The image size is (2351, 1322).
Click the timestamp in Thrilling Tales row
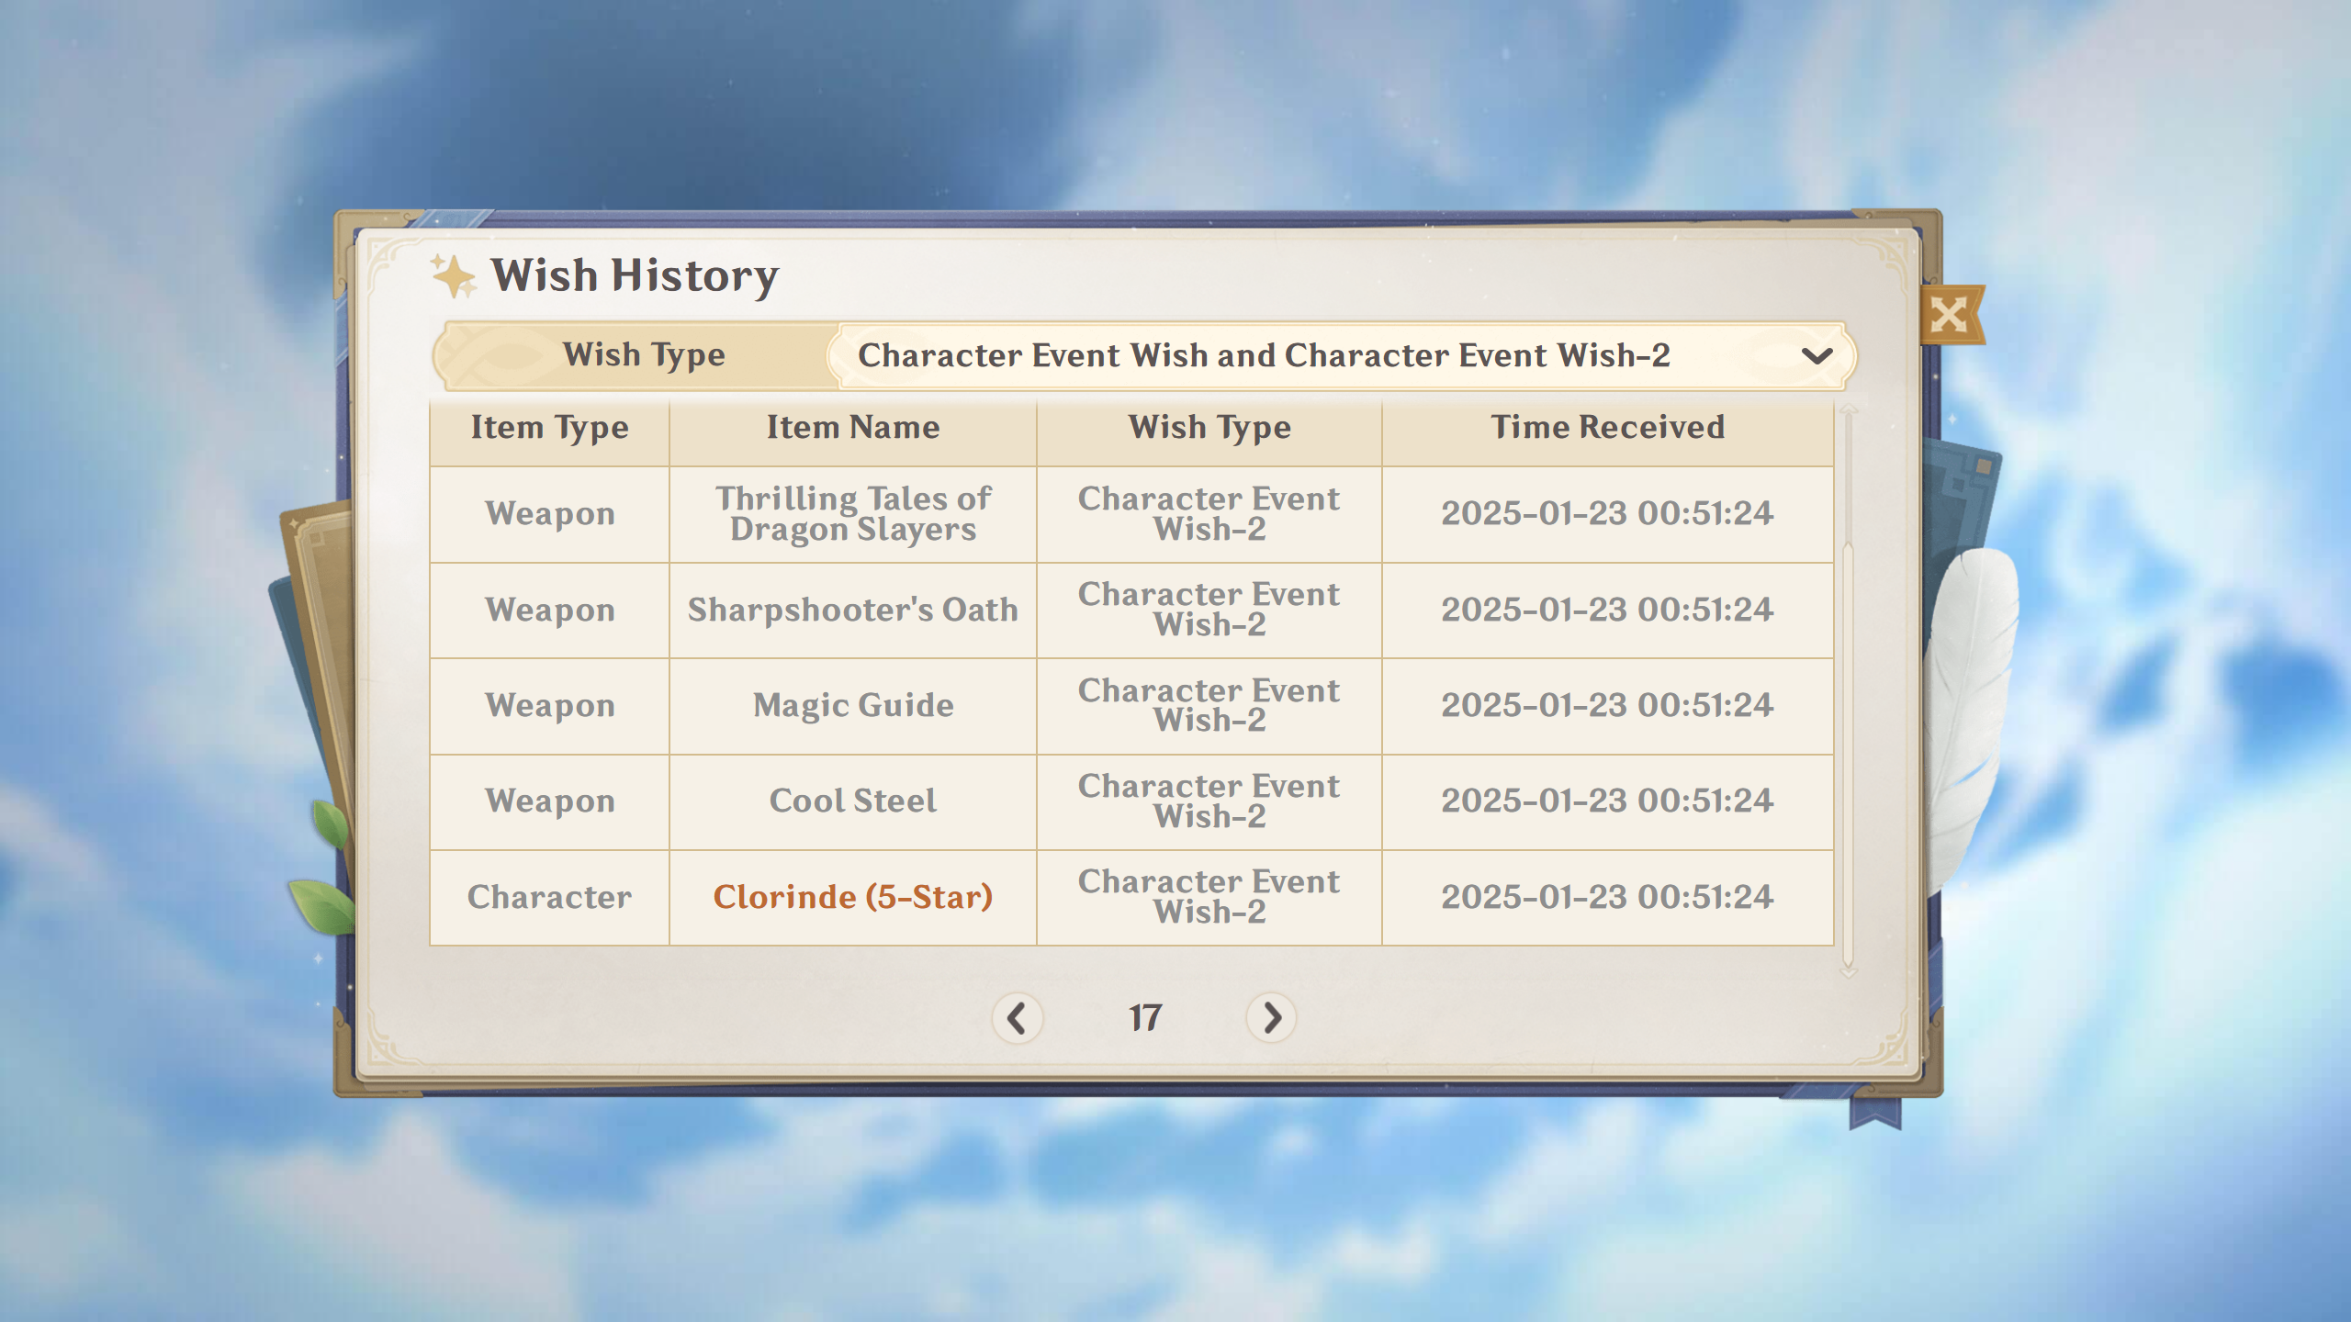tap(1607, 513)
